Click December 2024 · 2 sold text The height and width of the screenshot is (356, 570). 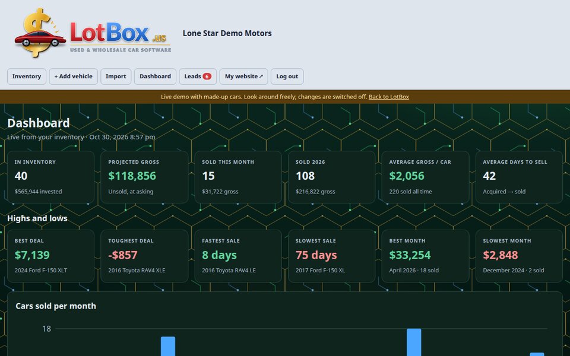513,271
